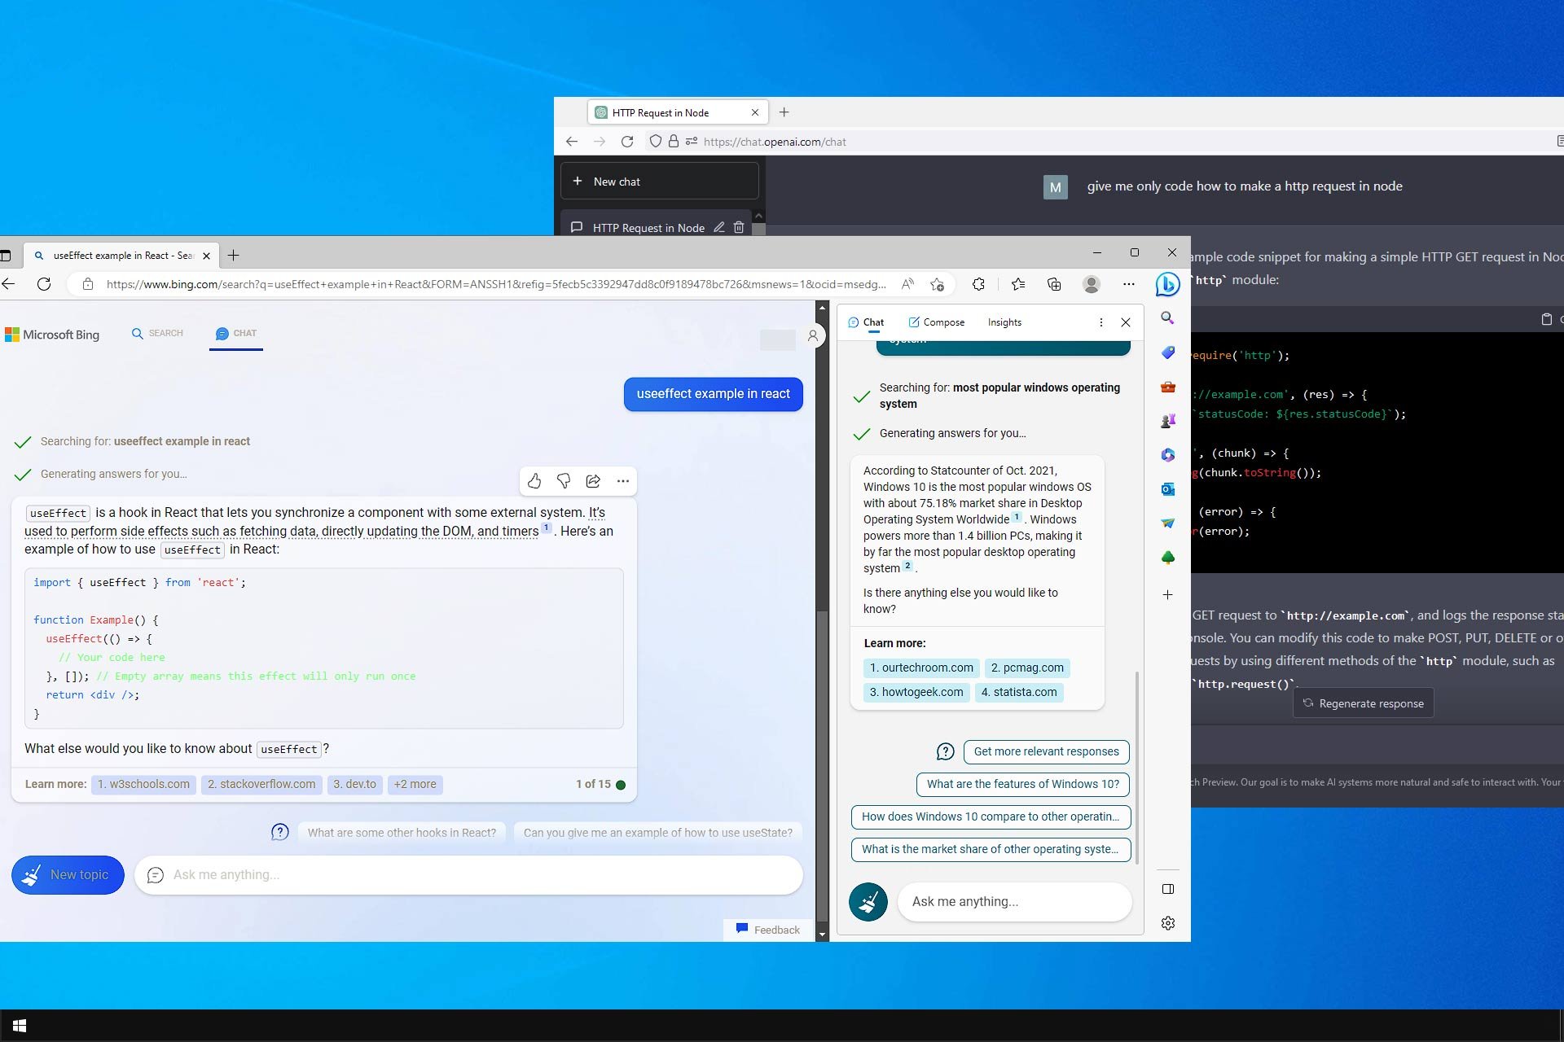The height and width of the screenshot is (1042, 1564).
Task: Open pcmag.com reference link
Action: pos(1027,668)
